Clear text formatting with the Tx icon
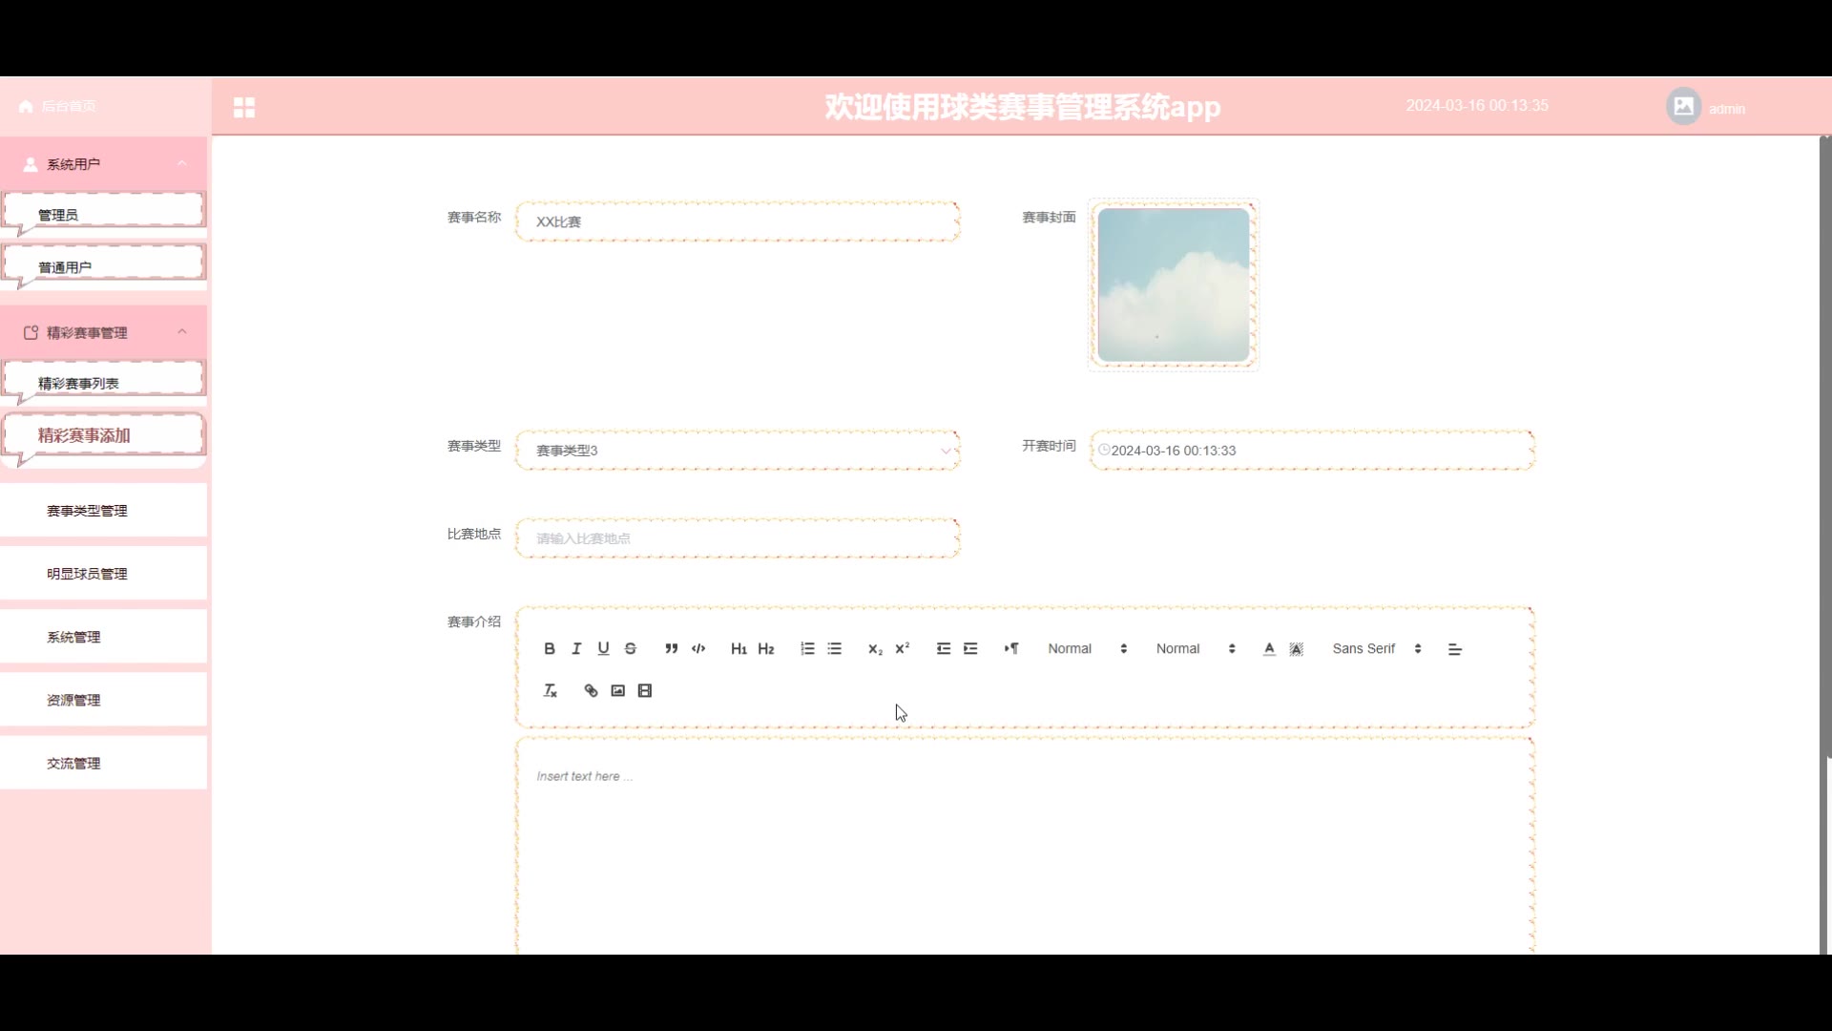Image resolution: width=1832 pixels, height=1031 pixels. click(x=550, y=691)
